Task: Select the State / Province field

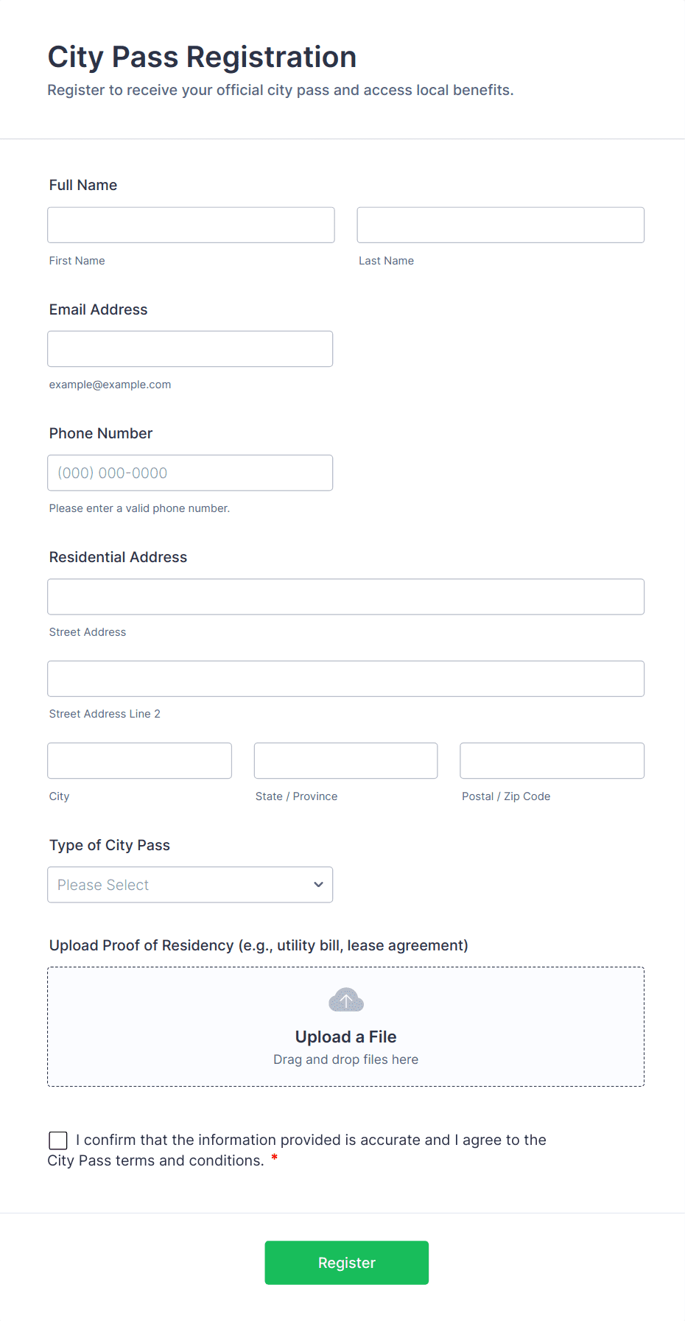Action: 345,760
